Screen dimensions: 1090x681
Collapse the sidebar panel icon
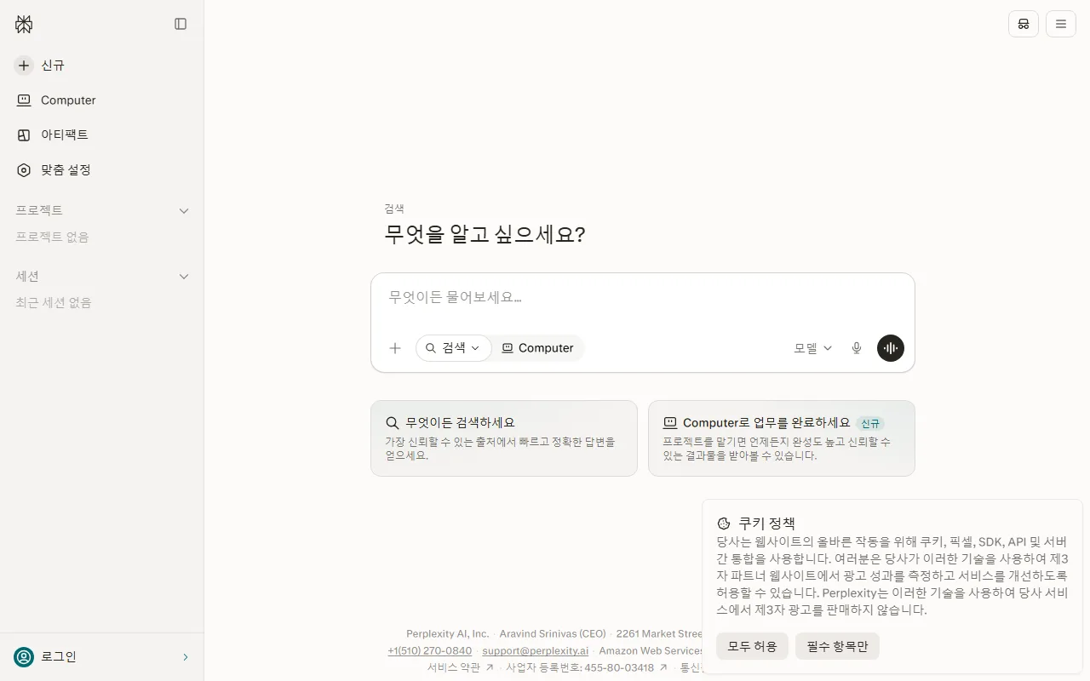[181, 24]
